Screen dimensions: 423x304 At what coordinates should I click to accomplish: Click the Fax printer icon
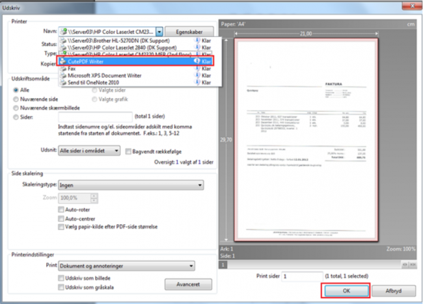63,68
